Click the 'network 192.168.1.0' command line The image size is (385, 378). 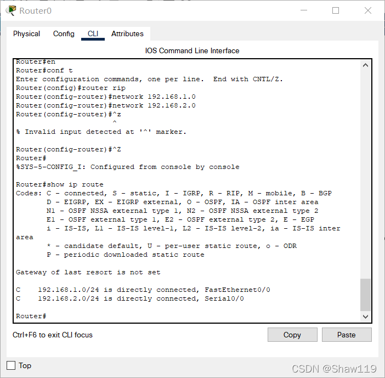pyautogui.click(x=106, y=97)
